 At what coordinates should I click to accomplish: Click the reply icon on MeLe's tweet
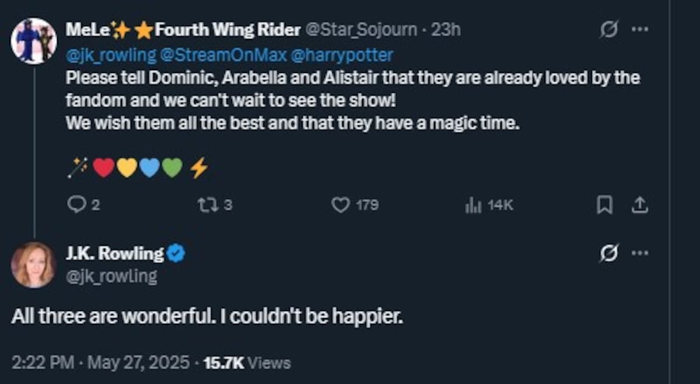tap(76, 205)
